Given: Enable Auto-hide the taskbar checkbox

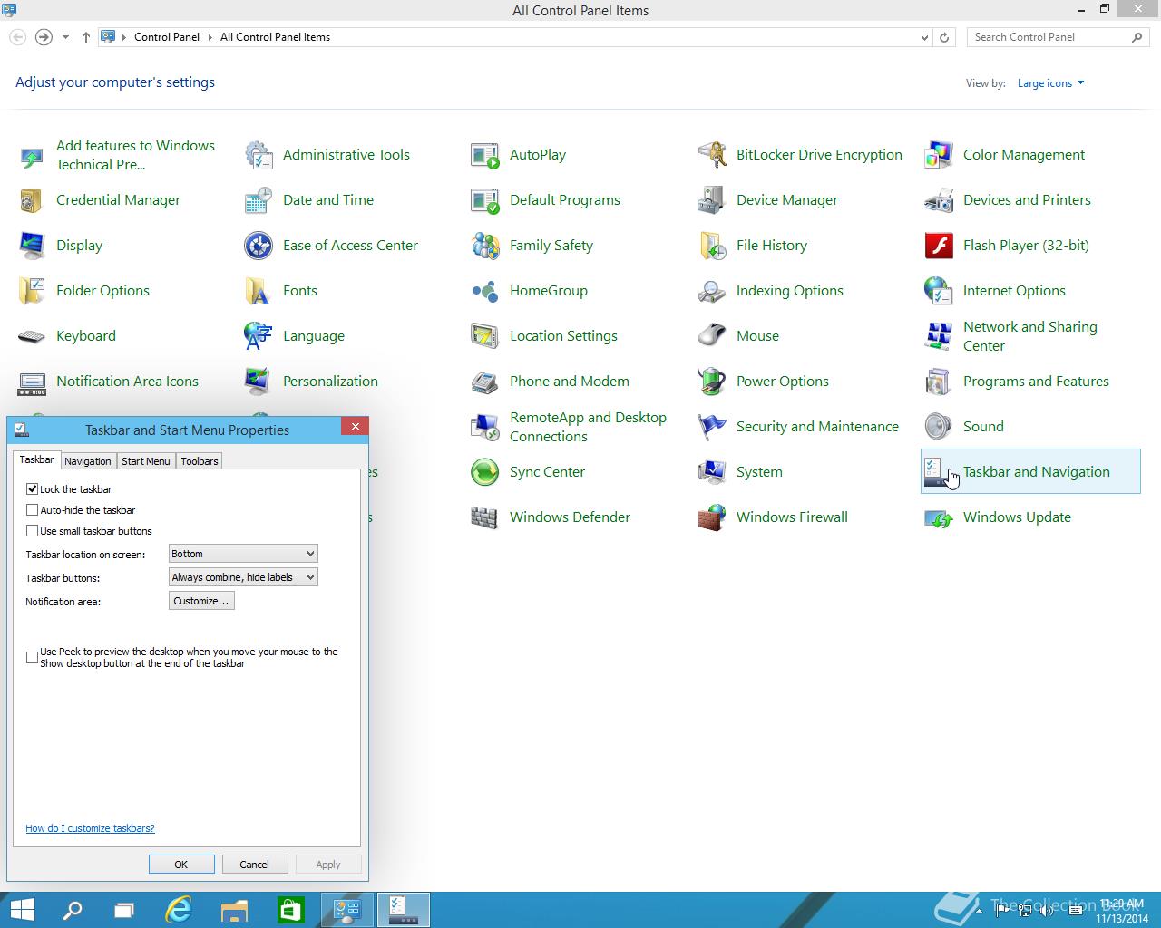Looking at the screenshot, I should 33,509.
